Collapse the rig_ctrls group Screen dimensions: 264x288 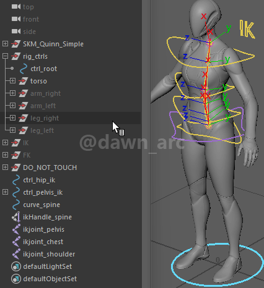pos(5,56)
